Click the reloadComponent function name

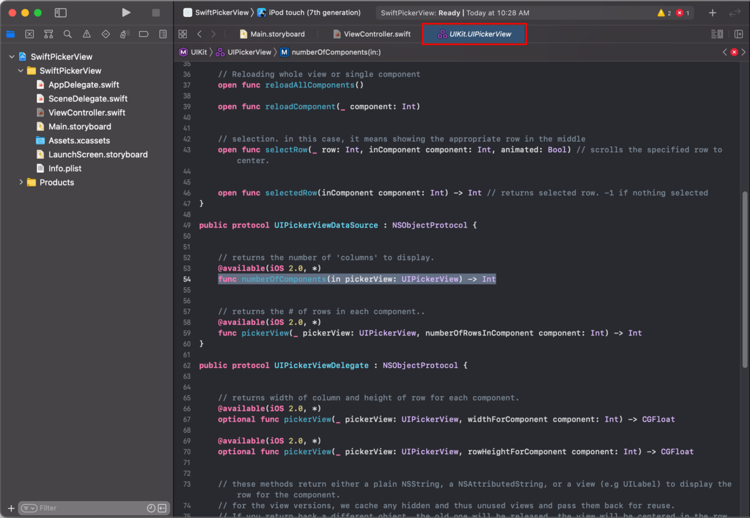300,106
